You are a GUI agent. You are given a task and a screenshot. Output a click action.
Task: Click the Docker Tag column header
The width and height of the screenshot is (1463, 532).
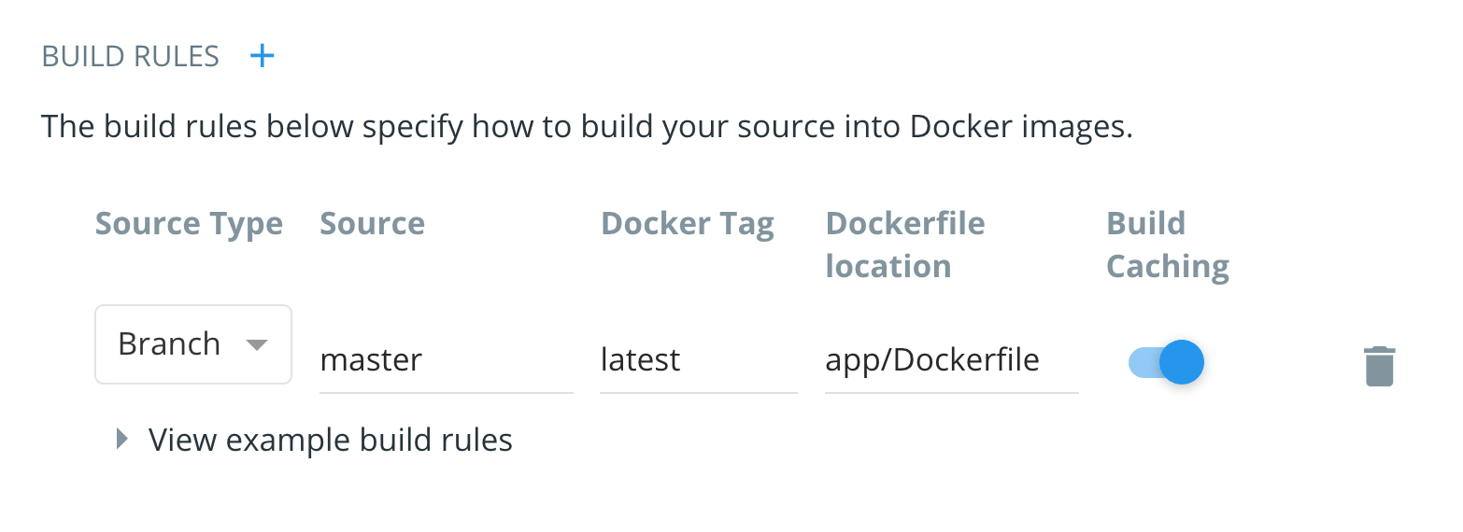click(x=688, y=224)
